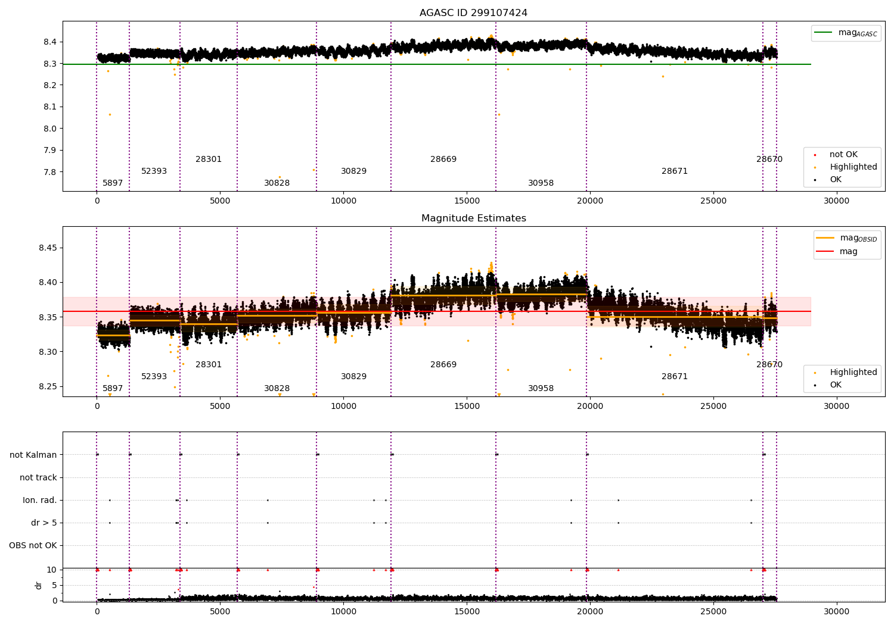Click obsid label 30958 in Magnitude Estimates plot
The image size is (894, 625).
point(541,388)
